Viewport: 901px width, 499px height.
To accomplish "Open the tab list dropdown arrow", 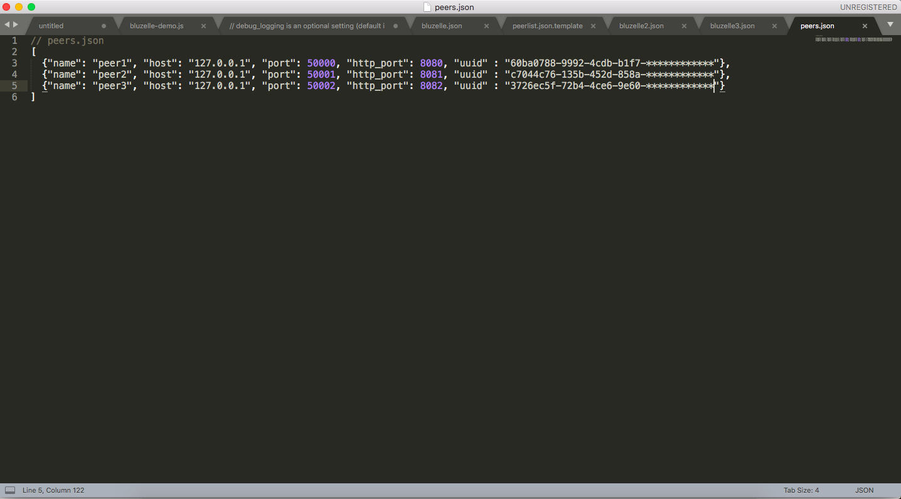I will pyautogui.click(x=890, y=24).
